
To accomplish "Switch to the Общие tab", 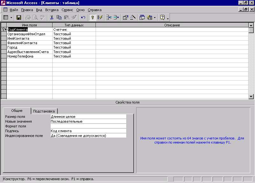I will pos(17,111).
